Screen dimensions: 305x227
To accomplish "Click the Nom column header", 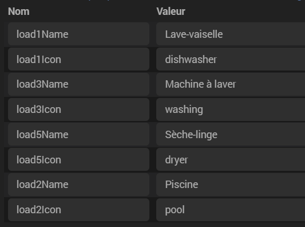I will [x=19, y=11].
